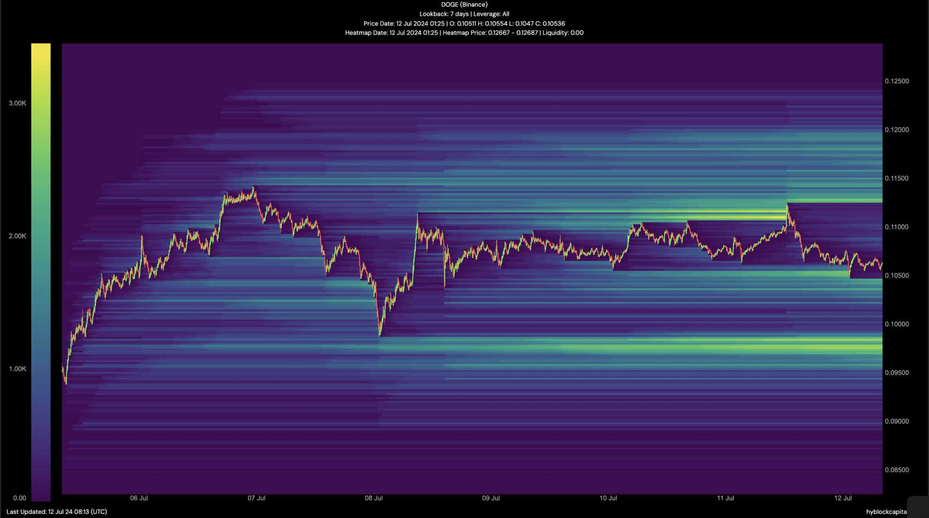Click the 0.11000 price axis label
The width and height of the screenshot is (929, 518).
tap(897, 227)
